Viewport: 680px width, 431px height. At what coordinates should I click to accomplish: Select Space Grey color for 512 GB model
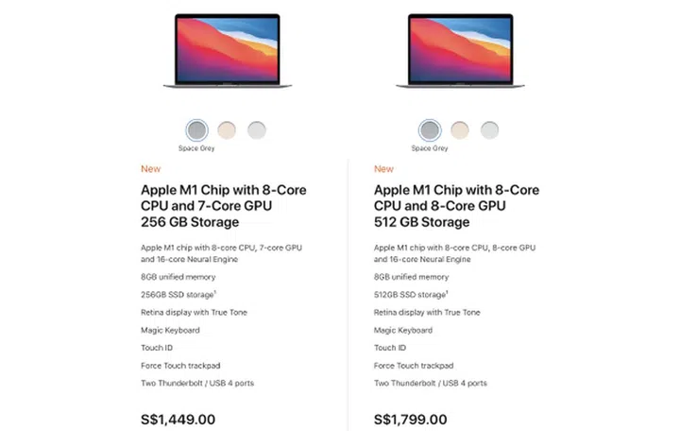coord(430,129)
